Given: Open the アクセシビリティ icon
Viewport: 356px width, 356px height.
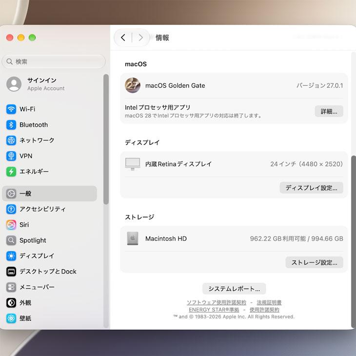Looking at the screenshot, I should pos(11,209).
